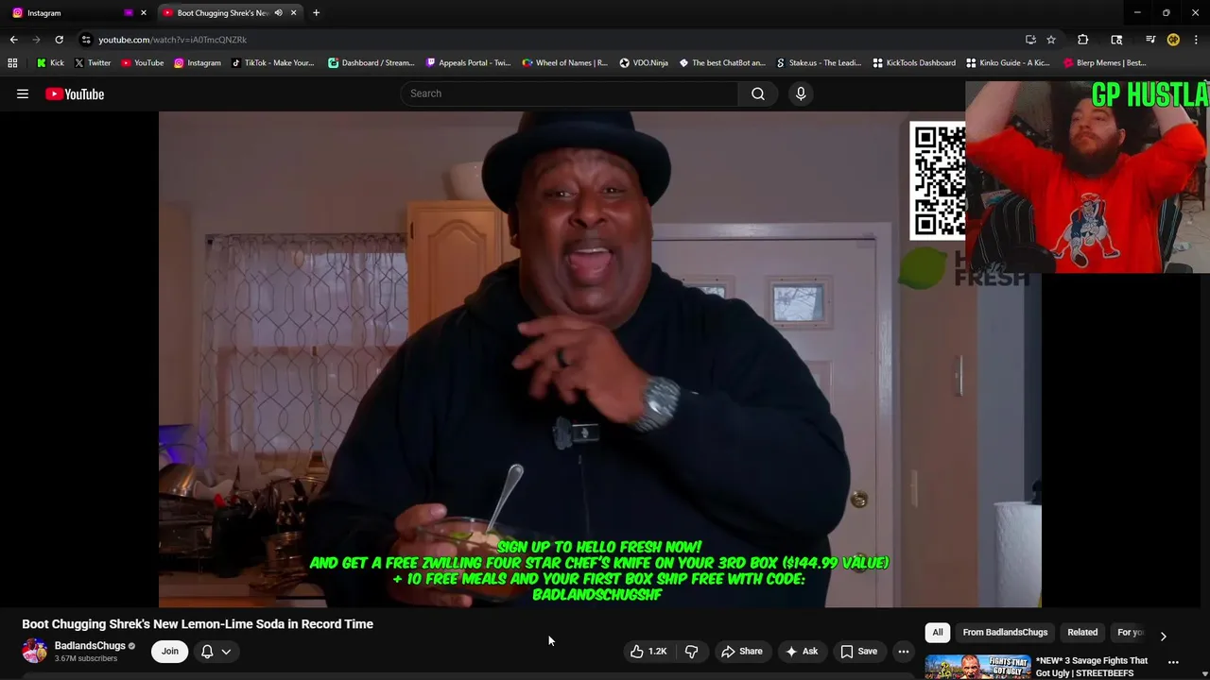Viewport: 1210px width, 680px height.
Task: Install app icon in address bar
Action: coord(1030,40)
